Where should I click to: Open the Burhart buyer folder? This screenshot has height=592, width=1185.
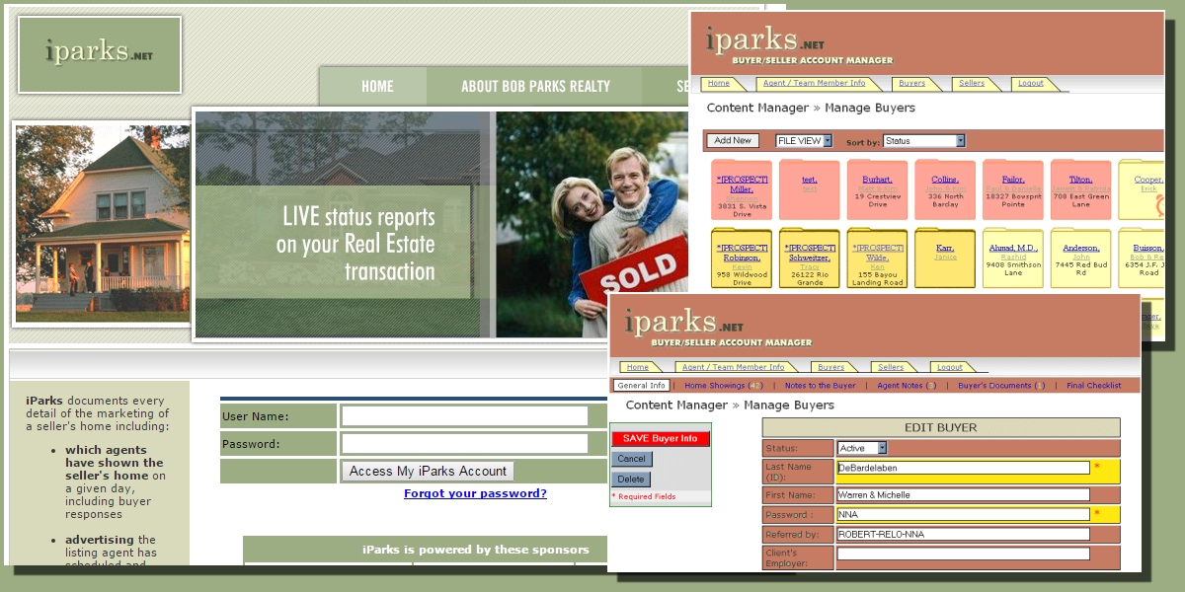[x=877, y=190]
